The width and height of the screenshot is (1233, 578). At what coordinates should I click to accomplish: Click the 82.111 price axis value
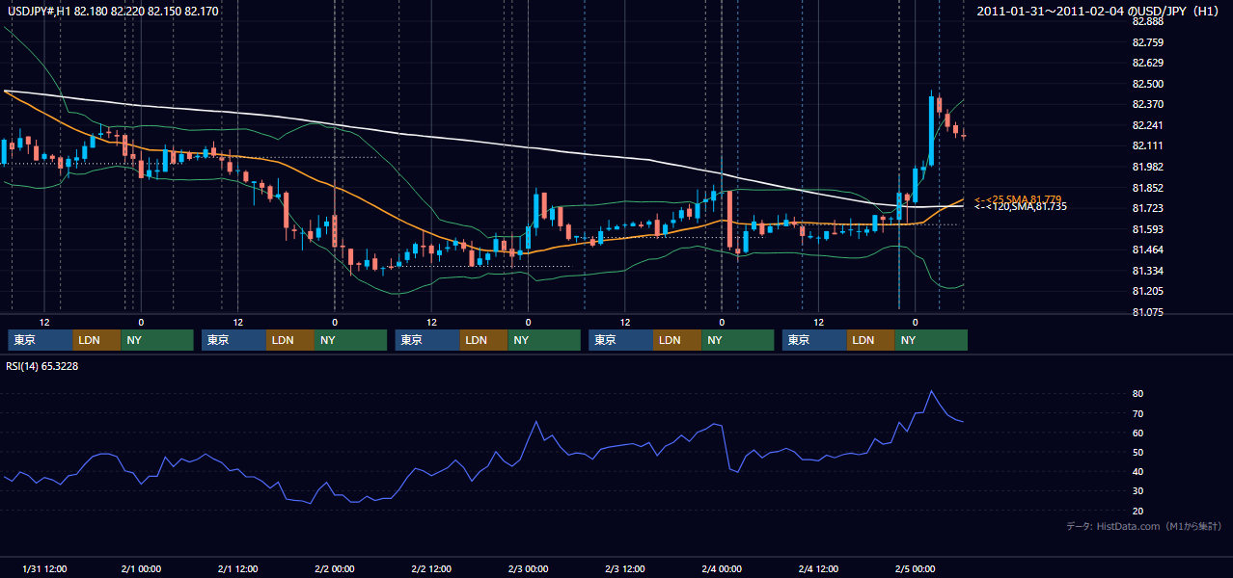pyautogui.click(x=1147, y=145)
